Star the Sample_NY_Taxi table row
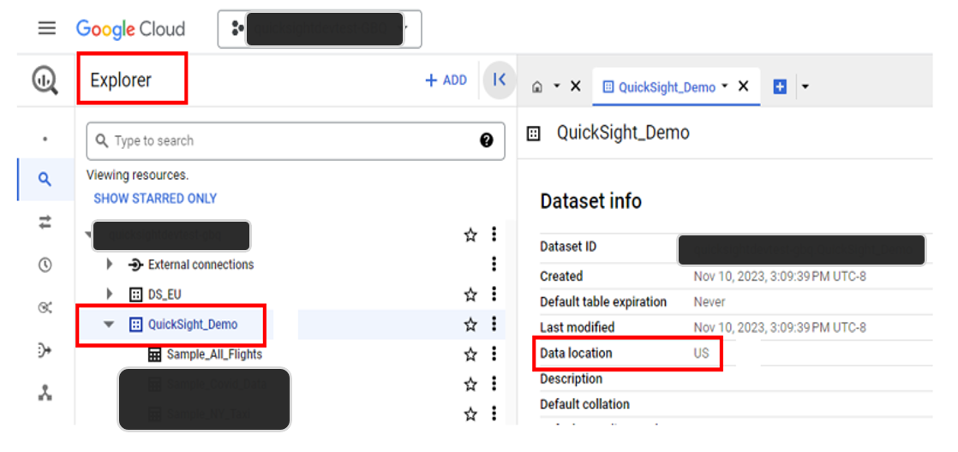 [x=470, y=414]
